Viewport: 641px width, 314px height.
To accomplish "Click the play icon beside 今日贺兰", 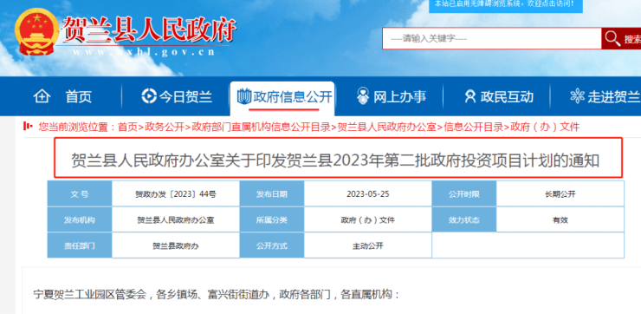I will pyautogui.click(x=149, y=96).
